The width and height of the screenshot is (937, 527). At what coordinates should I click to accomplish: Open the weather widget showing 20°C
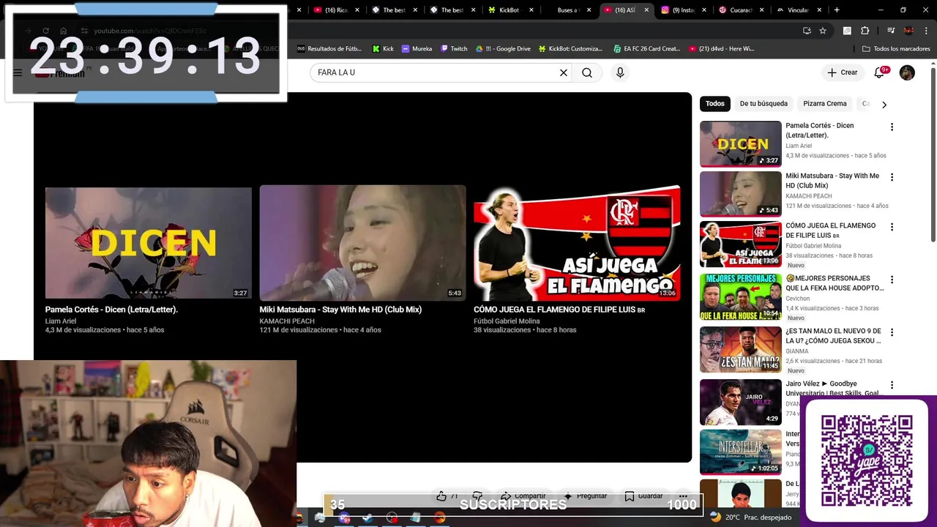coord(750,517)
